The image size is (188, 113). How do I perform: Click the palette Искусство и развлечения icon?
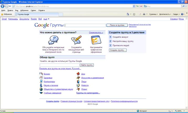[78, 78]
